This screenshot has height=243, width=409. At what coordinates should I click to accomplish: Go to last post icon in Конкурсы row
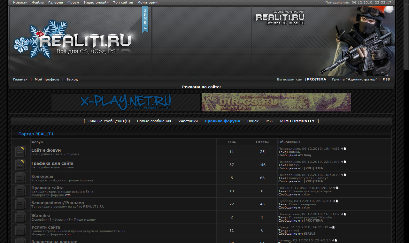click(x=343, y=175)
